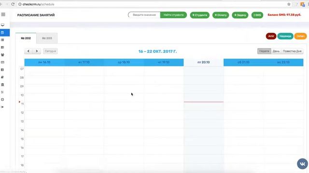Click the вт 17.10 day header
The width and height of the screenshot is (309, 173).
84,62
